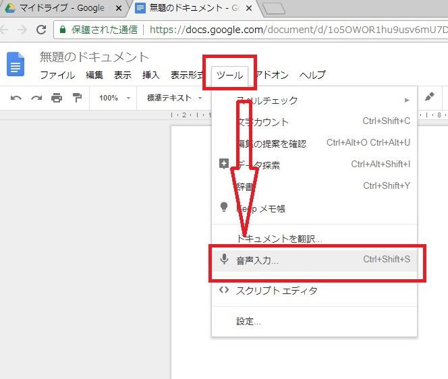Image resolution: width=448 pixels, height=379 pixels.
Task: Select Keep メモ帳 menu entry
Action: [314, 208]
